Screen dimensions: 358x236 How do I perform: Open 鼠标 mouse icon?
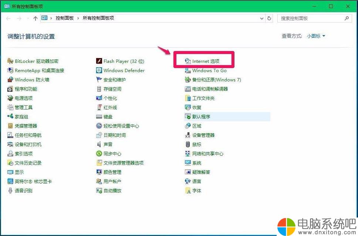click(x=188, y=144)
